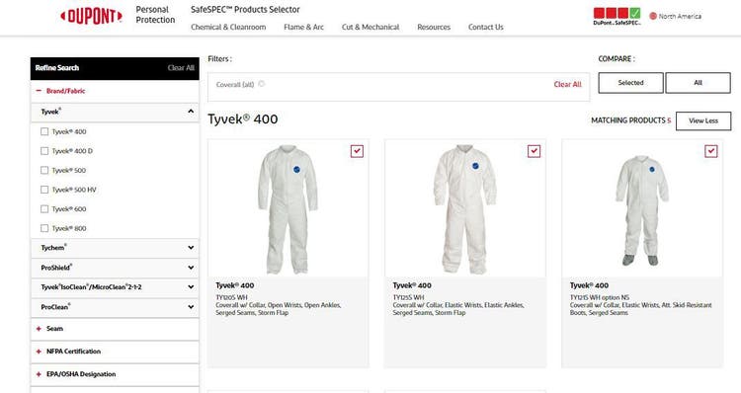Collapse the Tyvek brand list chevron
This screenshot has width=741, height=393.
click(x=191, y=112)
